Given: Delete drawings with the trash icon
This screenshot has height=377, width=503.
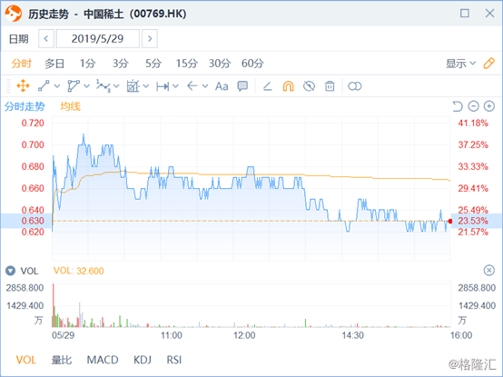Looking at the screenshot, I should click(330, 86).
